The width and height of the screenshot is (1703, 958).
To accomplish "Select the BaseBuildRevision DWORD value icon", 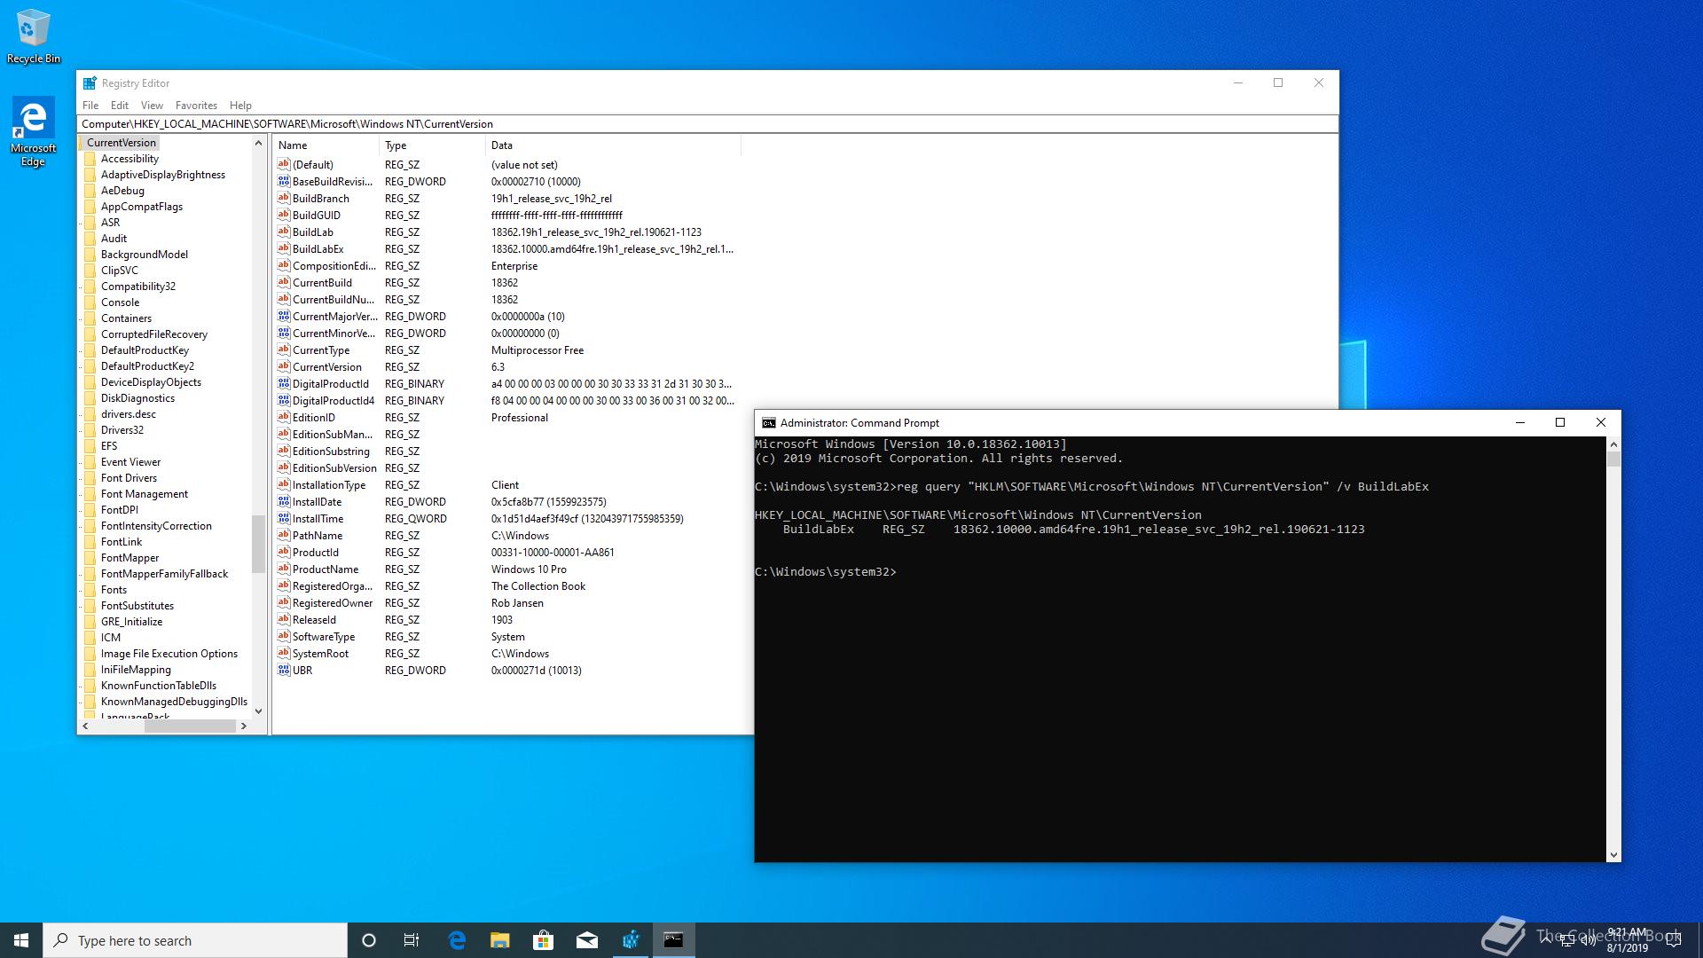I will [284, 181].
